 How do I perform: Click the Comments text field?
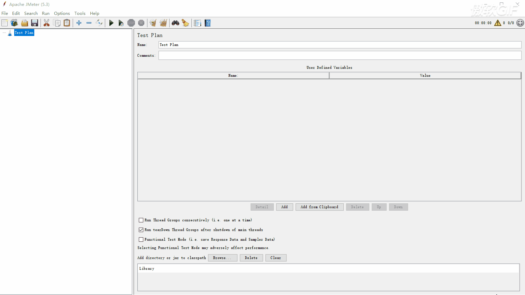pos(340,55)
